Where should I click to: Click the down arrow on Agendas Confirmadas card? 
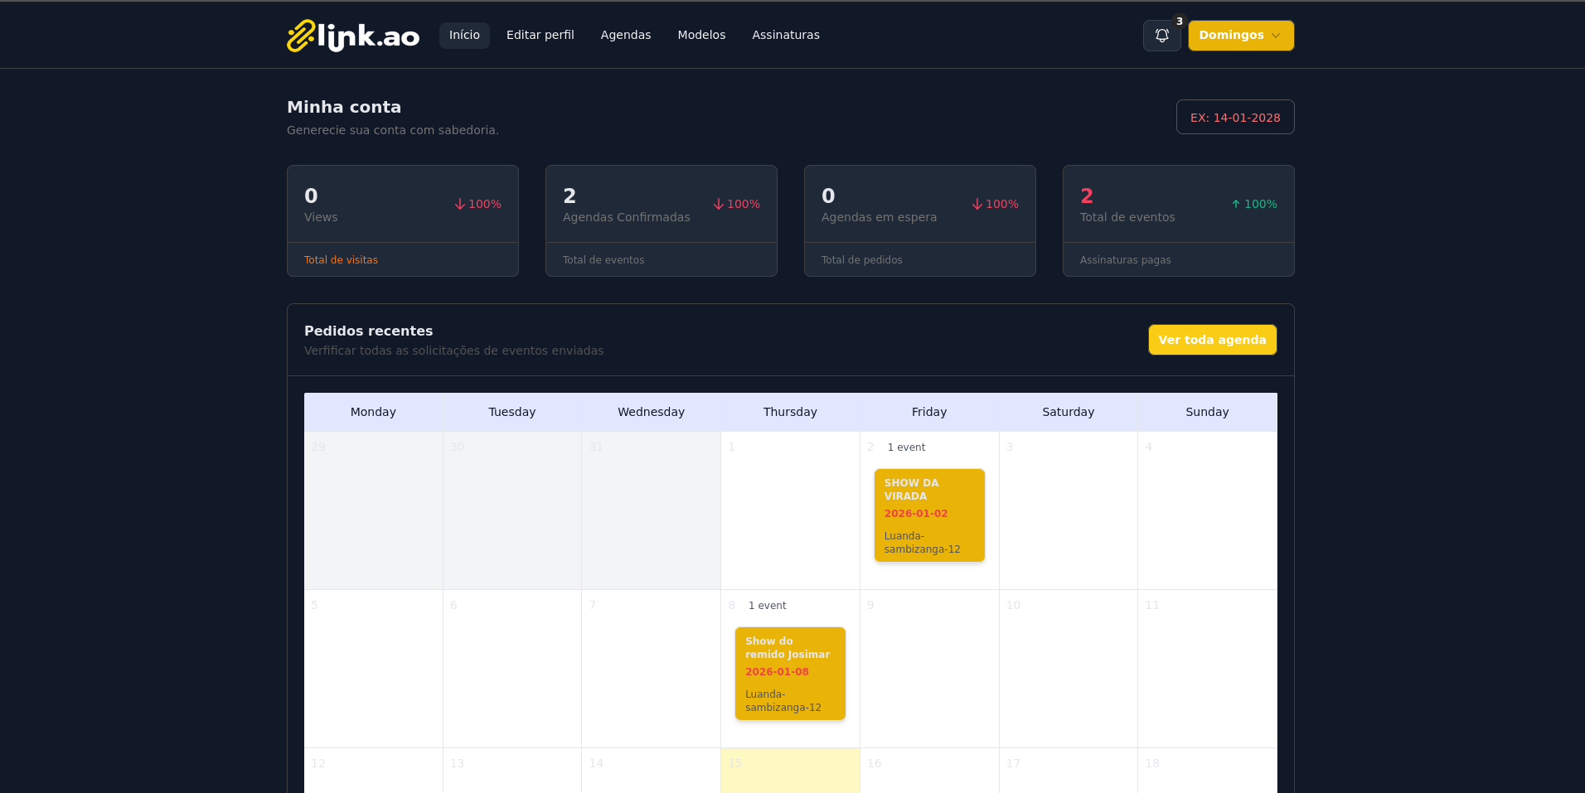pyautogui.click(x=719, y=204)
